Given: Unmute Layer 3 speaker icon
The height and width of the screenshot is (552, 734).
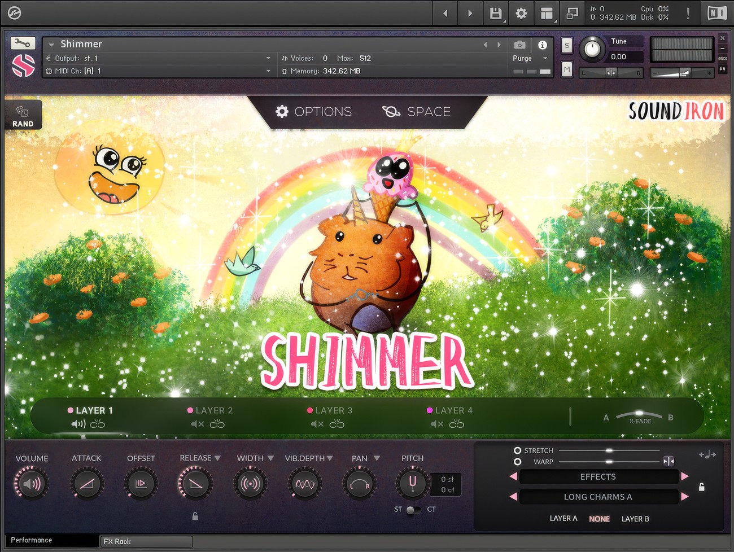Looking at the screenshot, I should (317, 424).
